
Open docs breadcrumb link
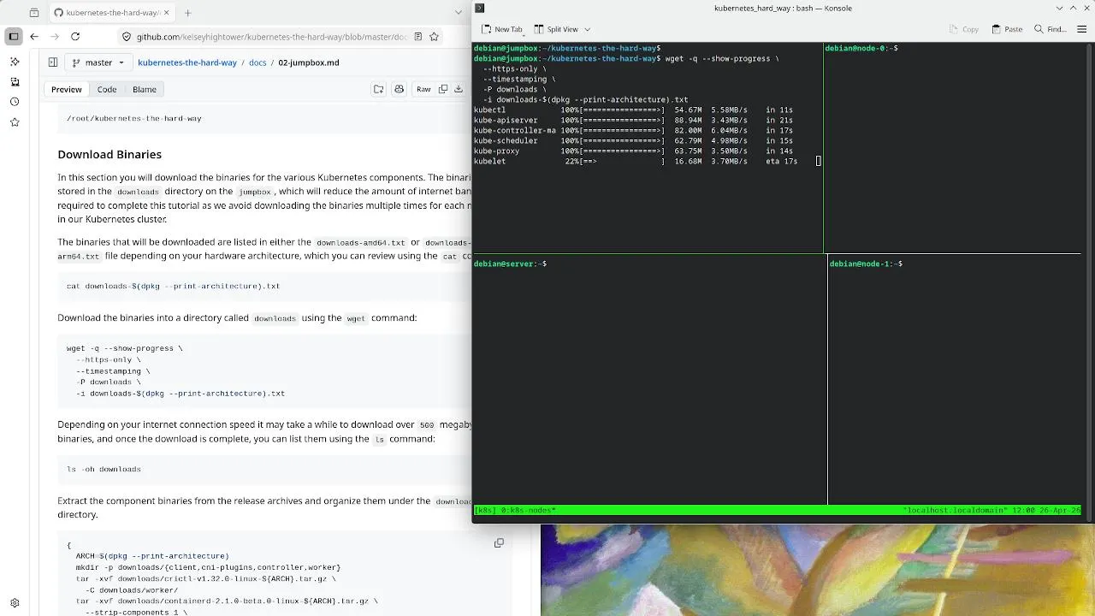[x=257, y=62]
